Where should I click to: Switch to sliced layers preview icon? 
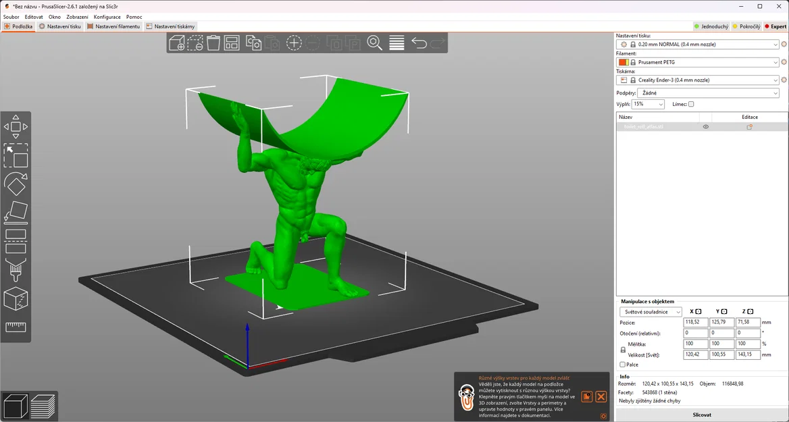pyautogui.click(x=43, y=406)
